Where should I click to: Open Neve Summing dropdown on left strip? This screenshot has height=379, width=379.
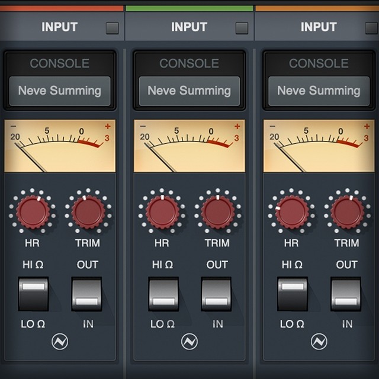[60, 91]
